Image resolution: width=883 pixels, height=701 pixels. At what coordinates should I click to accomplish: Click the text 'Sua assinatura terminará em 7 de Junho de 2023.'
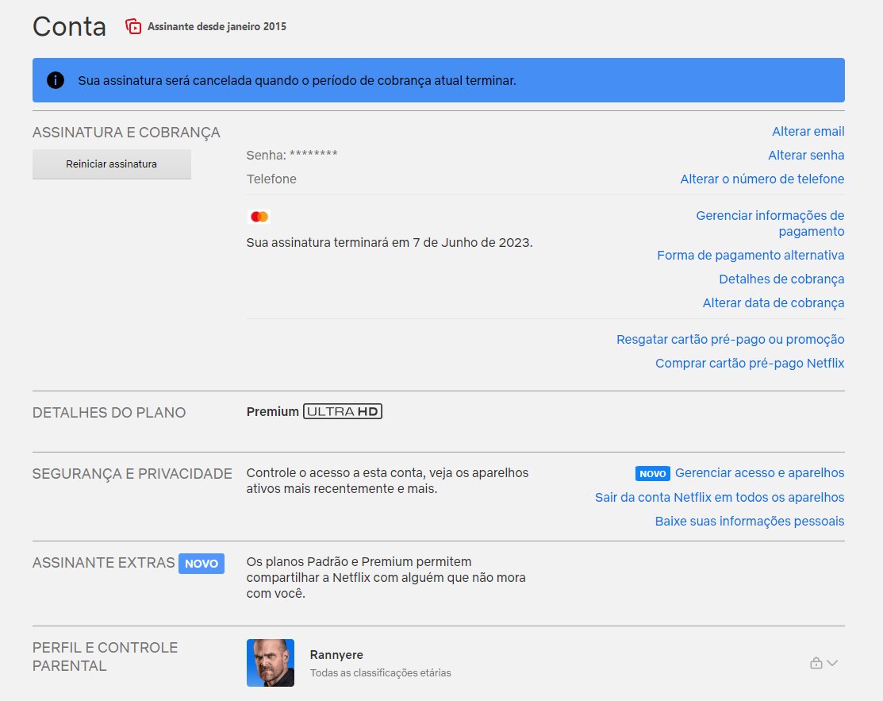click(x=389, y=242)
